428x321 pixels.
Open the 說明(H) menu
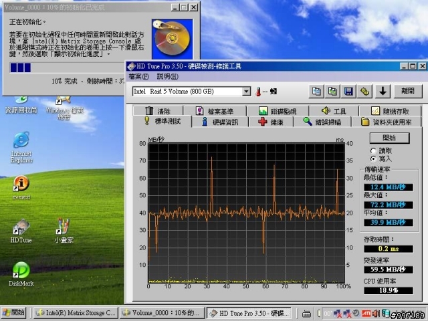click(168, 77)
